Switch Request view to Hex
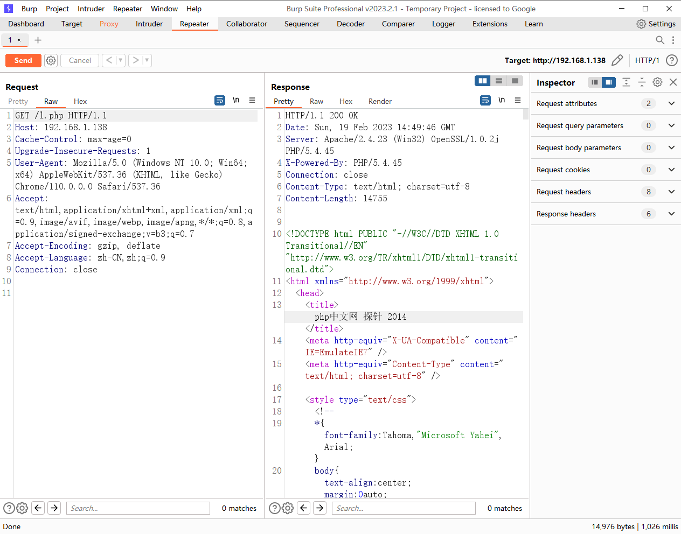The height and width of the screenshot is (534, 681). point(80,101)
